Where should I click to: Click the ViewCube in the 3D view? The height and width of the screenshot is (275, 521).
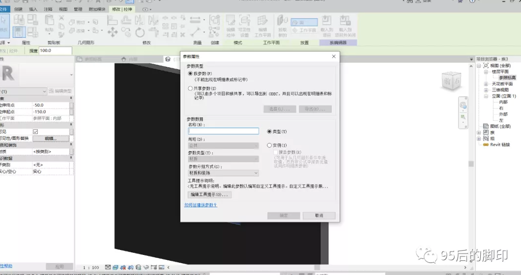coord(452,81)
